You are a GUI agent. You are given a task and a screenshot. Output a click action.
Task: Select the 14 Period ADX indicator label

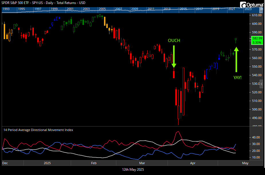pyautogui.click(x=38, y=130)
